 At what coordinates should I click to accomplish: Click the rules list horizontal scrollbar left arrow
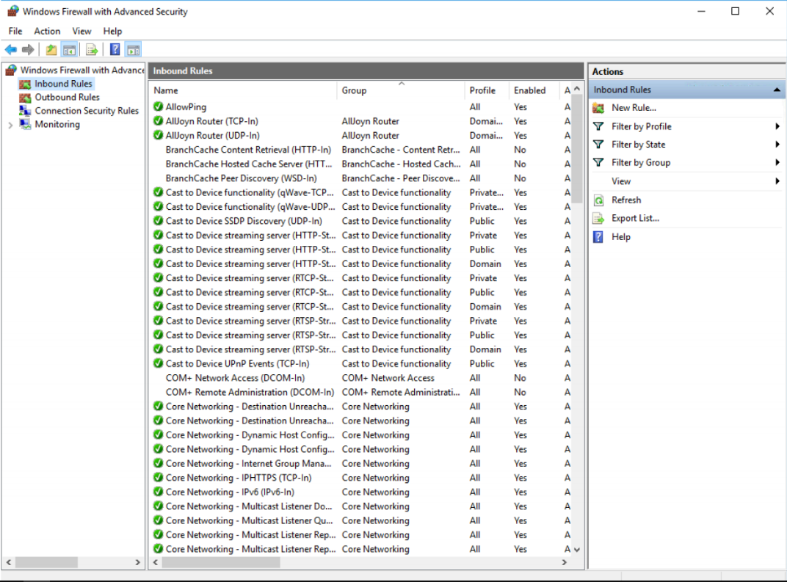click(156, 562)
